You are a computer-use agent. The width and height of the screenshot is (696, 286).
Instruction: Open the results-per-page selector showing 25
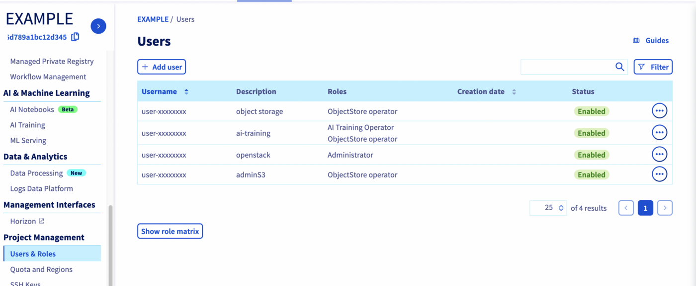(x=548, y=208)
